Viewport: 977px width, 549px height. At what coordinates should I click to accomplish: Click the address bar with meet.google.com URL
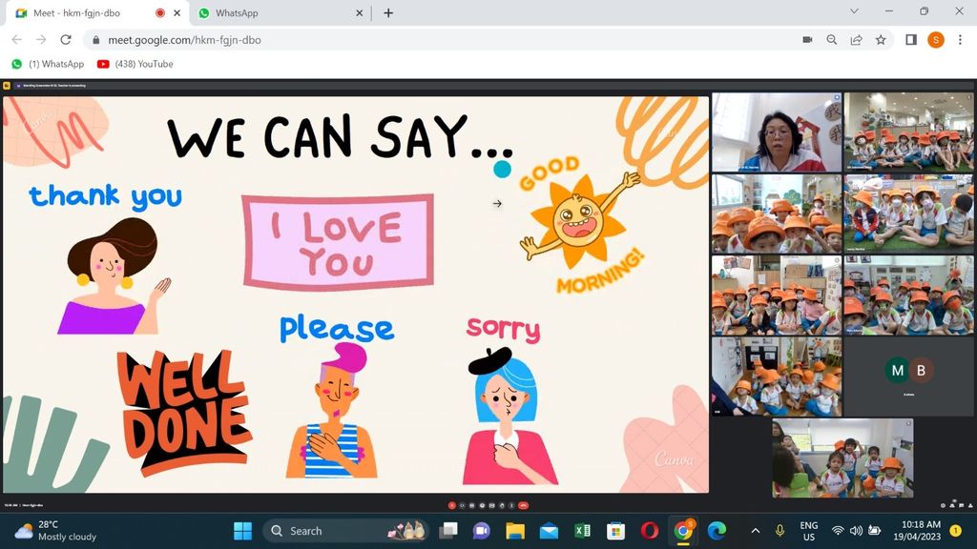488,40
